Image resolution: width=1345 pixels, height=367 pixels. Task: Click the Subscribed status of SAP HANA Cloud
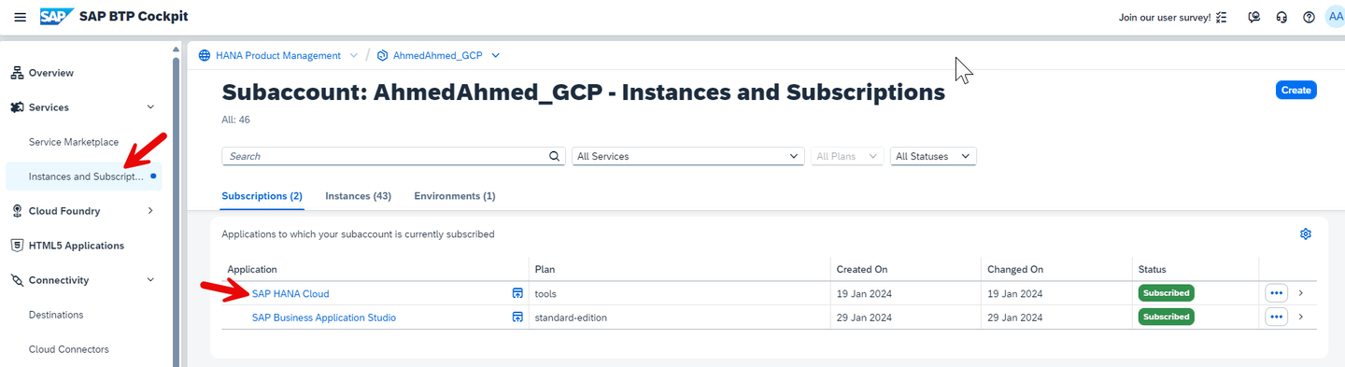(1166, 293)
